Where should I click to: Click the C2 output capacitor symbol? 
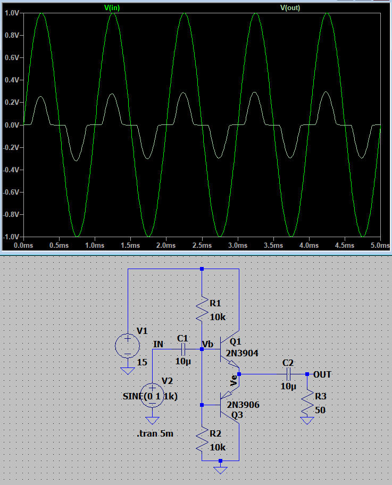289,374
